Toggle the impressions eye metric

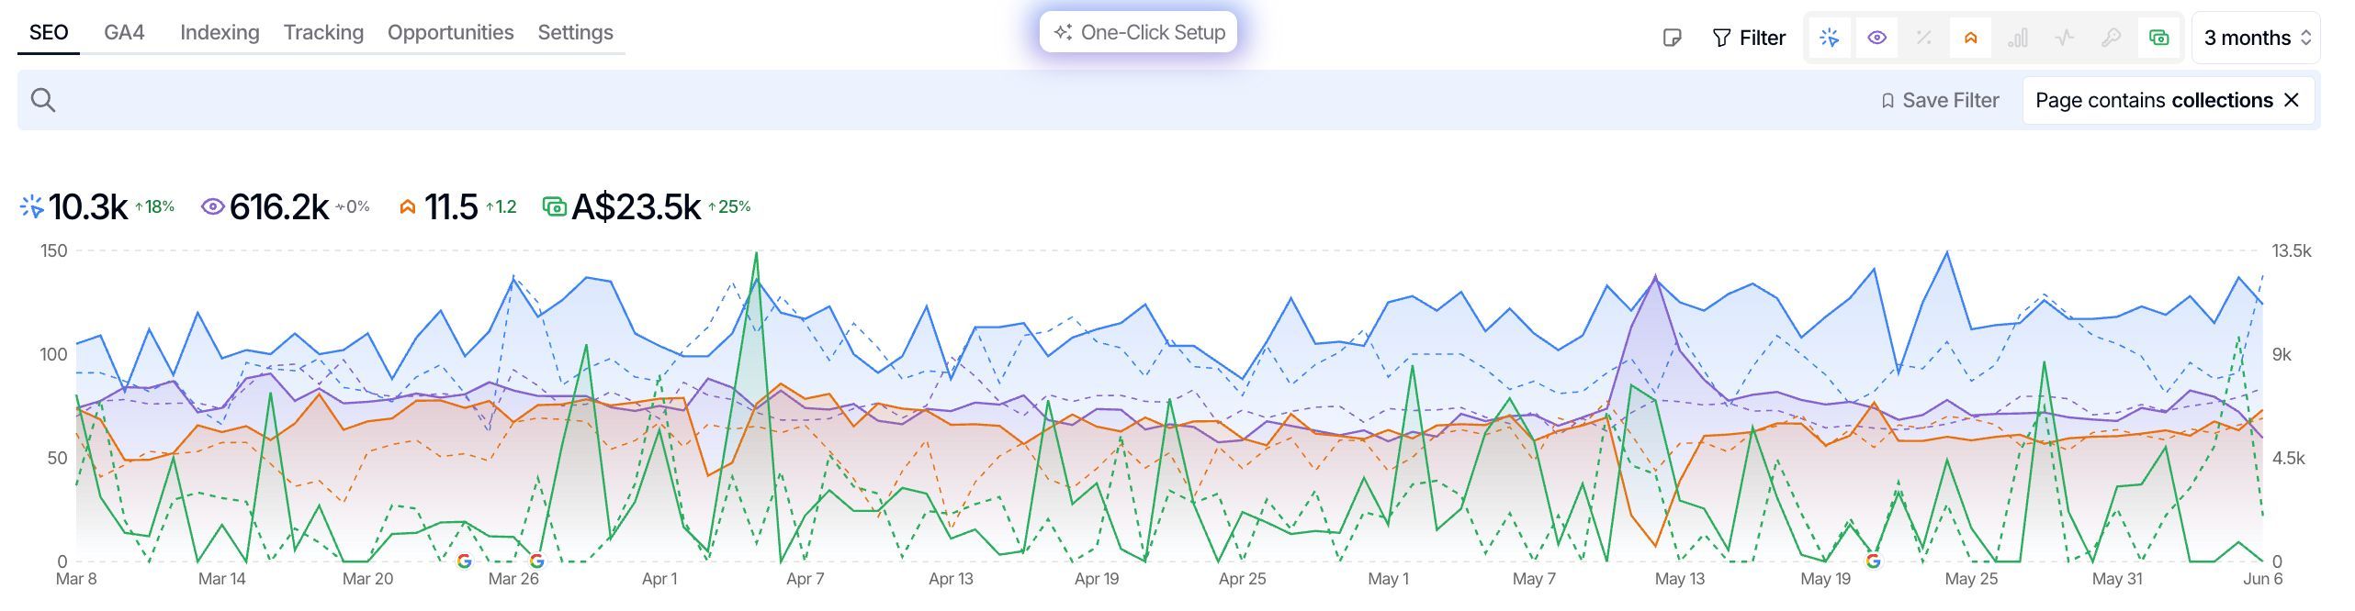point(1876,38)
